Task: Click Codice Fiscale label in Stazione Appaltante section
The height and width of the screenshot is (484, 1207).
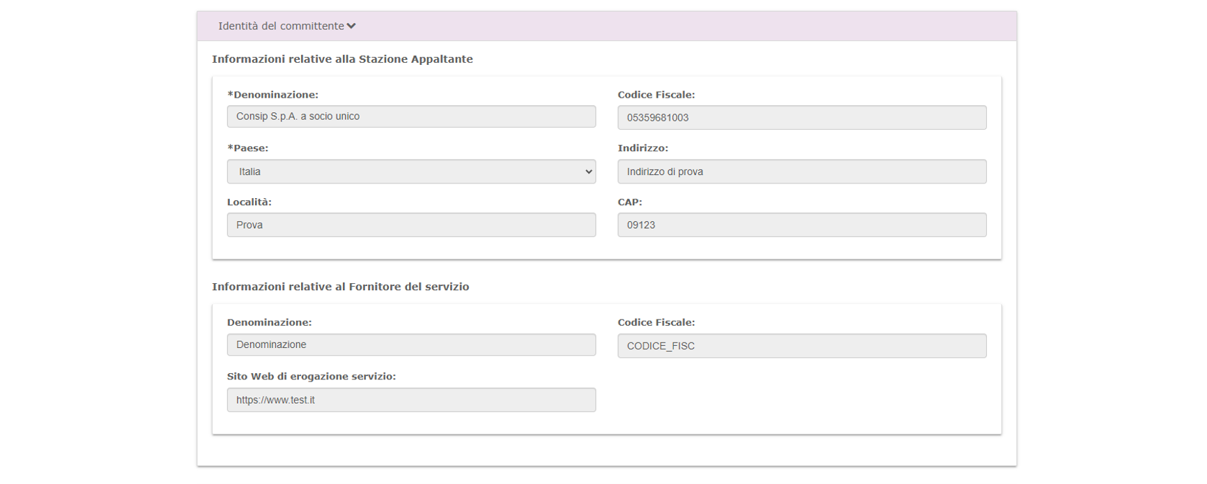Action: click(x=656, y=95)
